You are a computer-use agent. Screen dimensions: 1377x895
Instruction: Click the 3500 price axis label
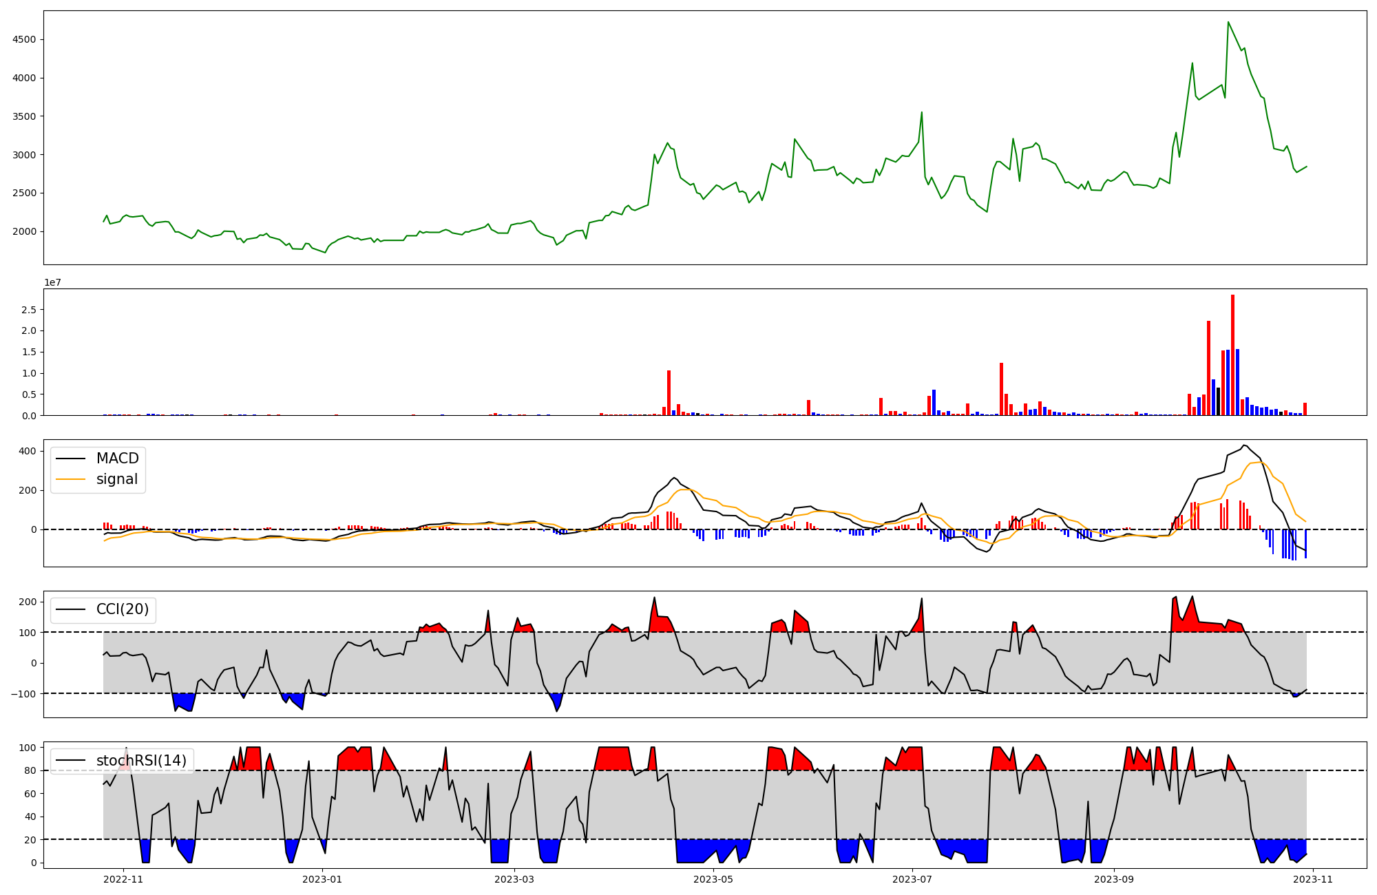(x=24, y=116)
